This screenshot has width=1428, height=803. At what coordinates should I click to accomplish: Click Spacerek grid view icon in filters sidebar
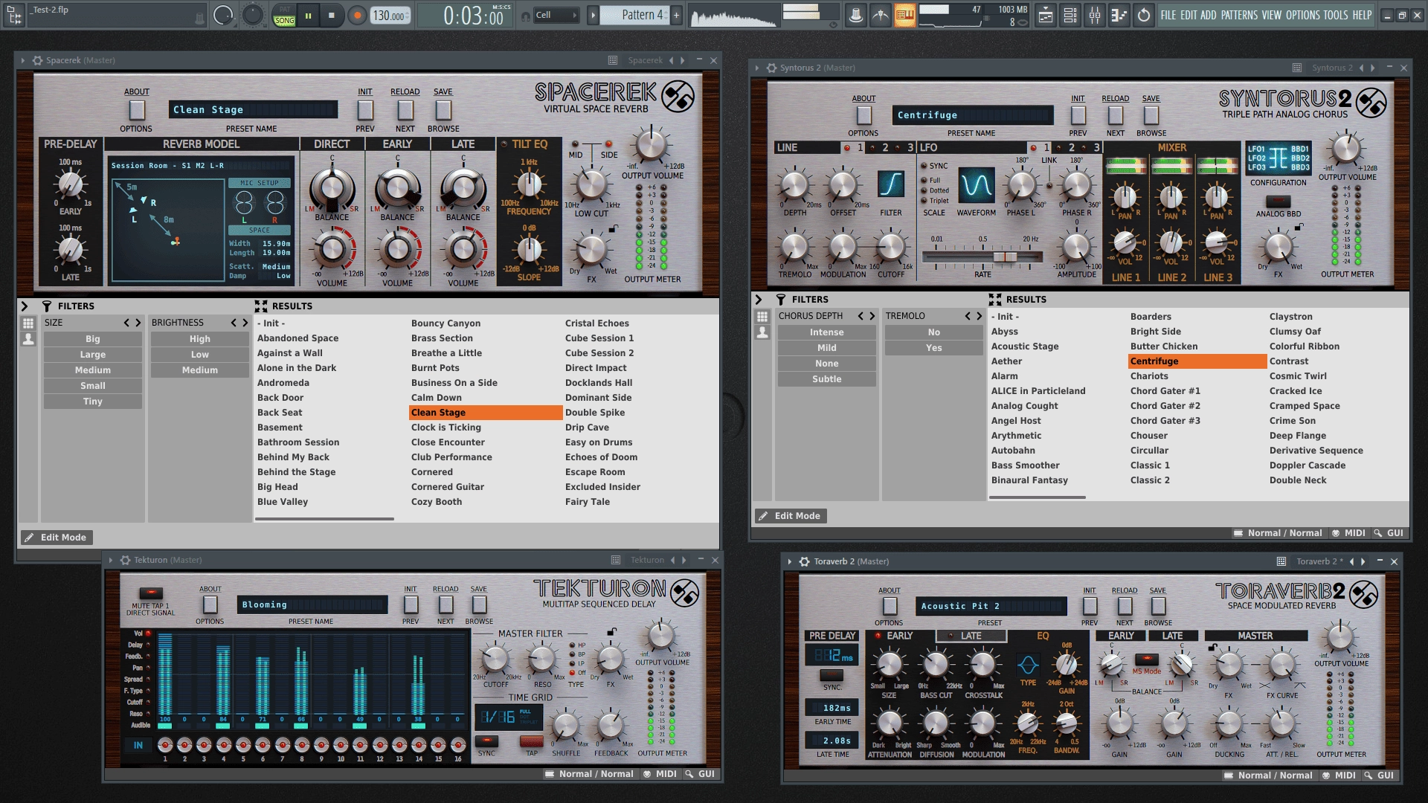coord(28,323)
